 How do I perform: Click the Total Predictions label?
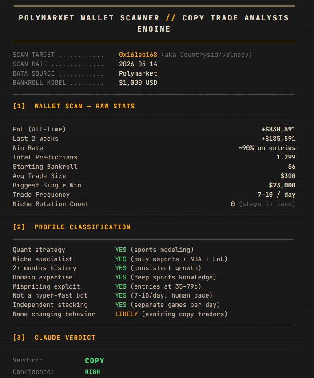pyautogui.click(x=45, y=157)
